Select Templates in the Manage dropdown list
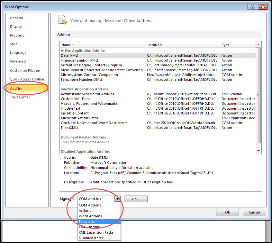 (87, 222)
